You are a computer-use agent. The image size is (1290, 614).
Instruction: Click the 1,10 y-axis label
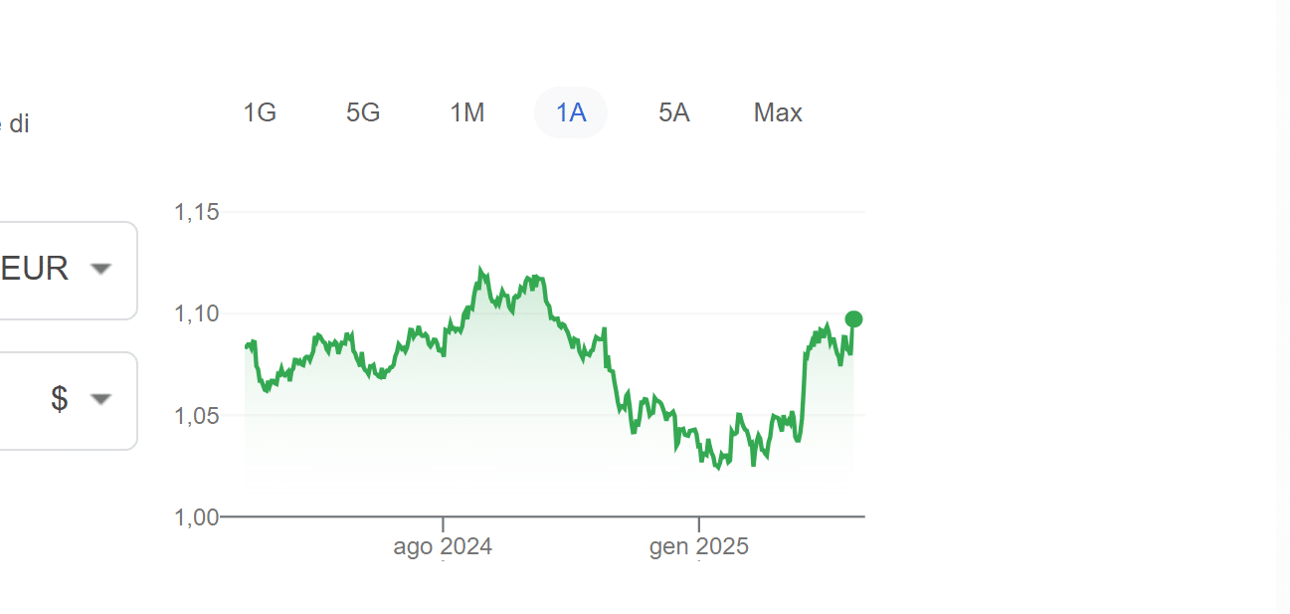(x=196, y=313)
